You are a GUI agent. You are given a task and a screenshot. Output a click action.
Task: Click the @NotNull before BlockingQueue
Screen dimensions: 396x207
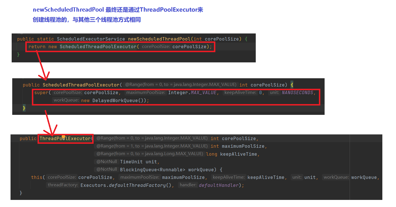tap(107, 169)
